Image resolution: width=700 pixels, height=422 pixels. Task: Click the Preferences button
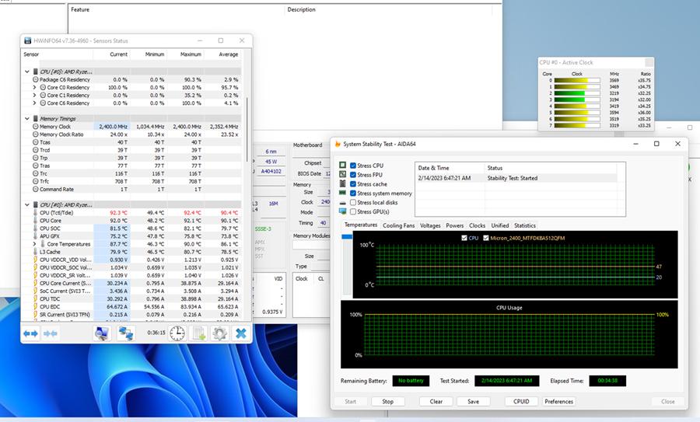pyautogui.click(x=558, y=402)
